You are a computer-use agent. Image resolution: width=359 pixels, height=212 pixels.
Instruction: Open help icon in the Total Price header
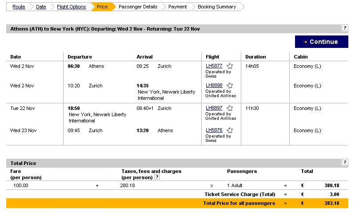pos(345,162)
